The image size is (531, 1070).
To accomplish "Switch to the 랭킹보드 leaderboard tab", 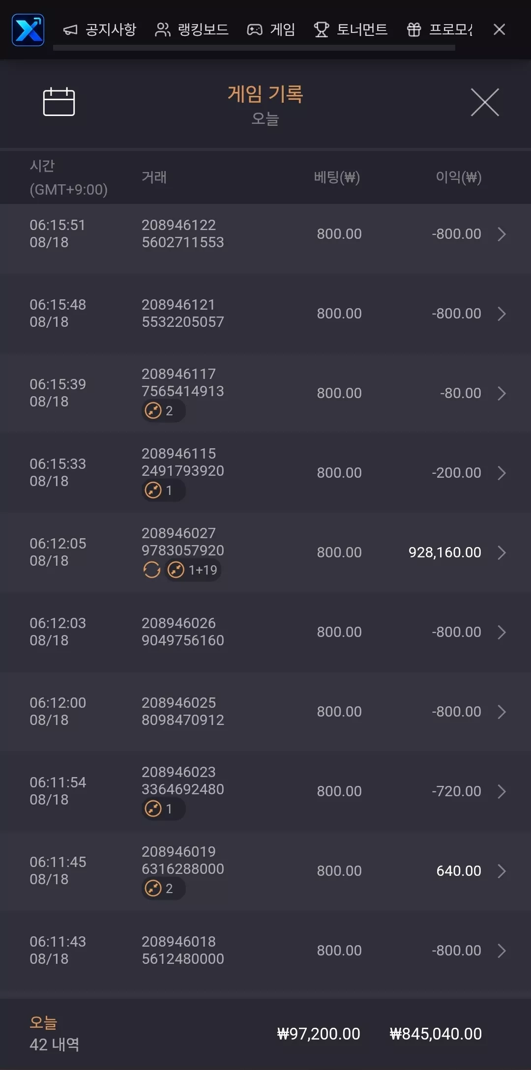I will (192, 29).
